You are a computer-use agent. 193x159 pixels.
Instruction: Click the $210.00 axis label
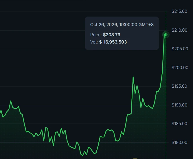pos(179,30)
